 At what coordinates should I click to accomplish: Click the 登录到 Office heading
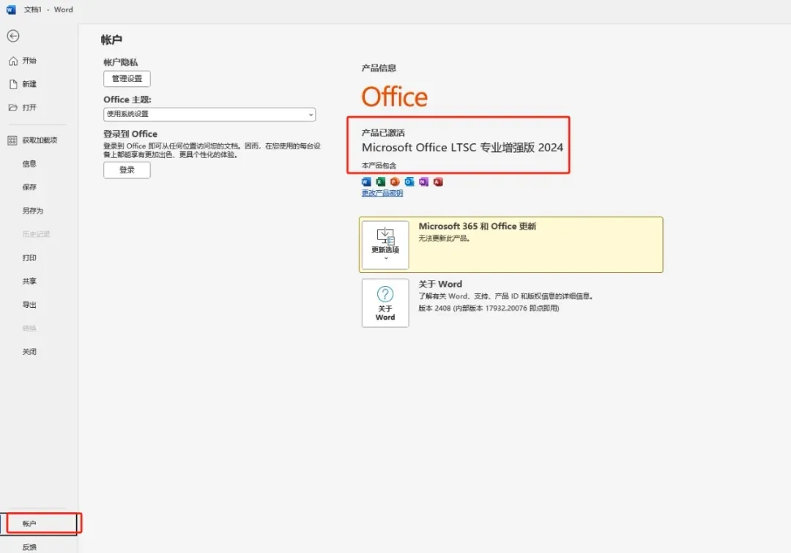click(130, 134)
